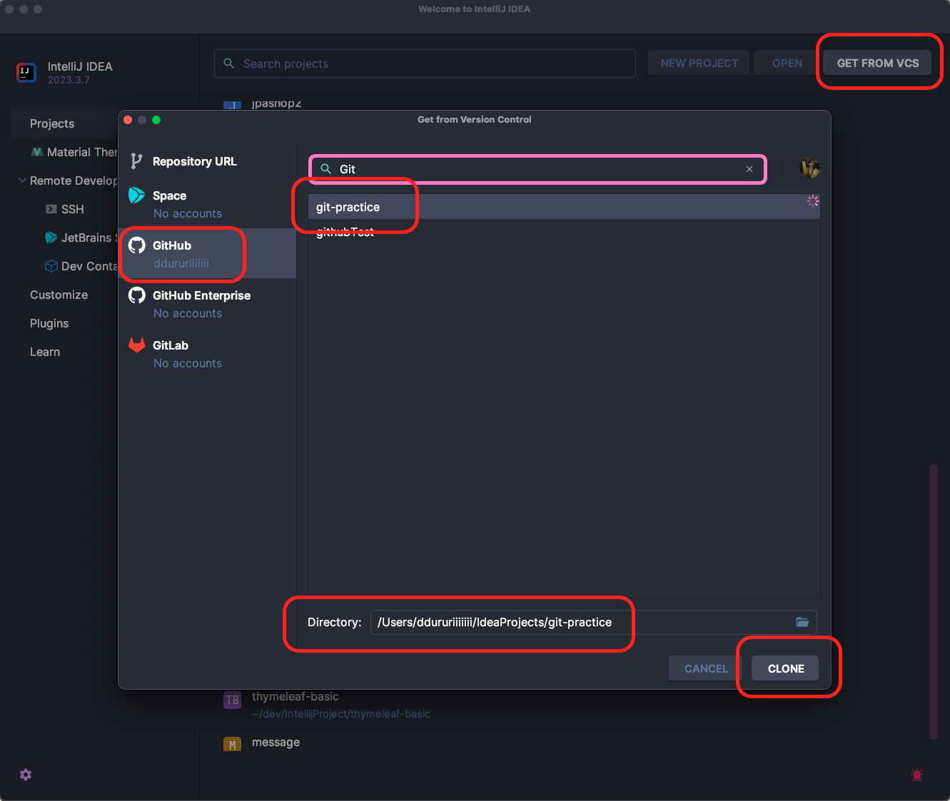
Task: Select the GitHub provider
Action: click(207, 254)
